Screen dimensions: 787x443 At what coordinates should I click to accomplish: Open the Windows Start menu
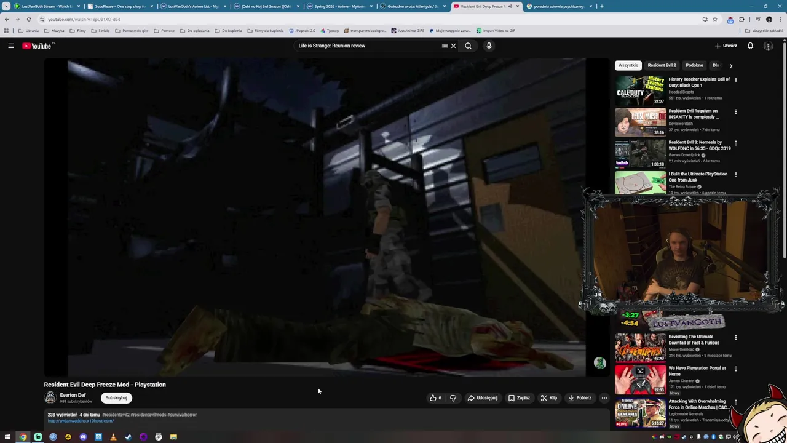(7, 437)
